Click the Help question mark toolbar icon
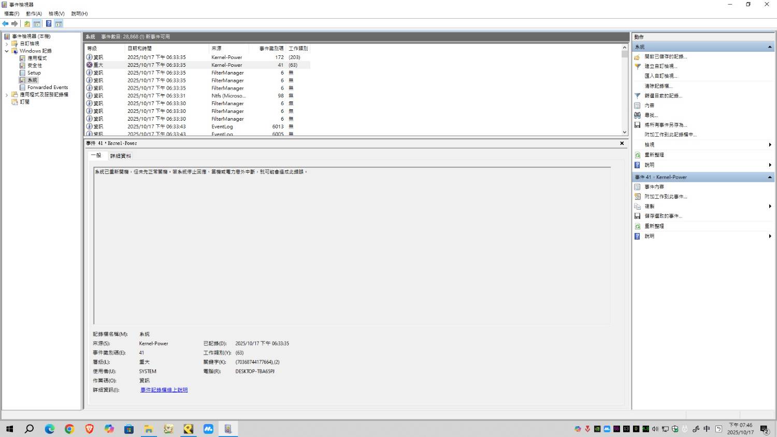Viewport: 777px width, 437px height. (x=49, y=24)
